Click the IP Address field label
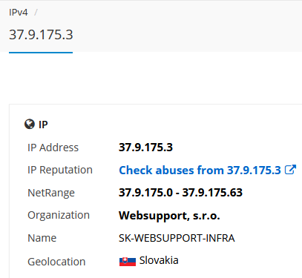Viewport: 302px width, 278px height. [53, 148]
